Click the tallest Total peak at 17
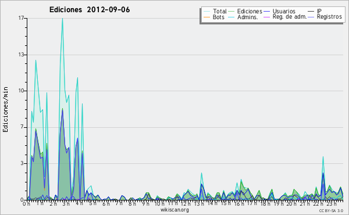The height and width of the screenshot is (215, 349). click(63, 19)
